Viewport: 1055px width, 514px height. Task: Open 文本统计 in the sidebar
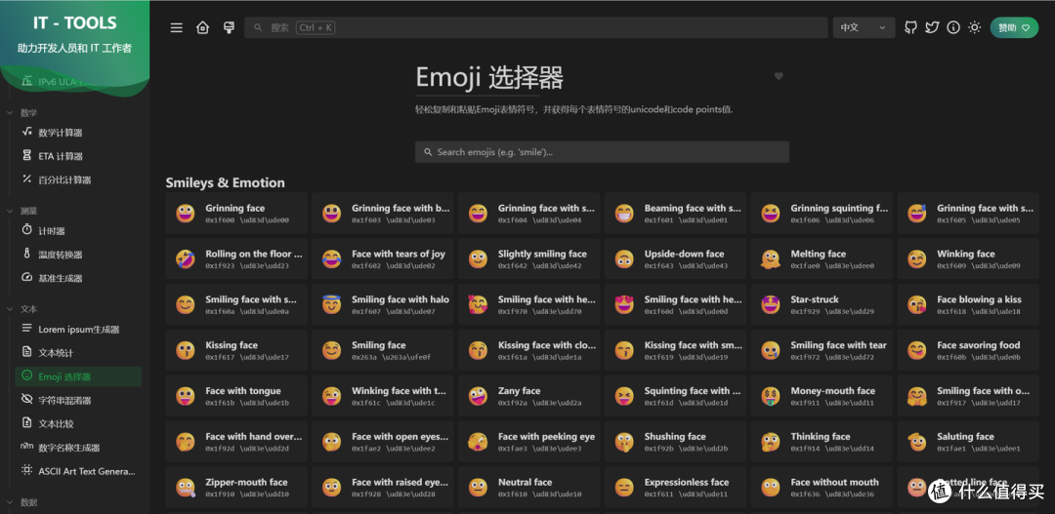[x=78, y=353]
